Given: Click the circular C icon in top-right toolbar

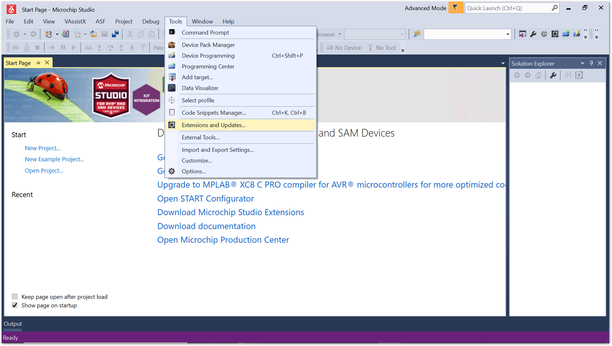Looking at the screenshot, I should coord(544,34).
